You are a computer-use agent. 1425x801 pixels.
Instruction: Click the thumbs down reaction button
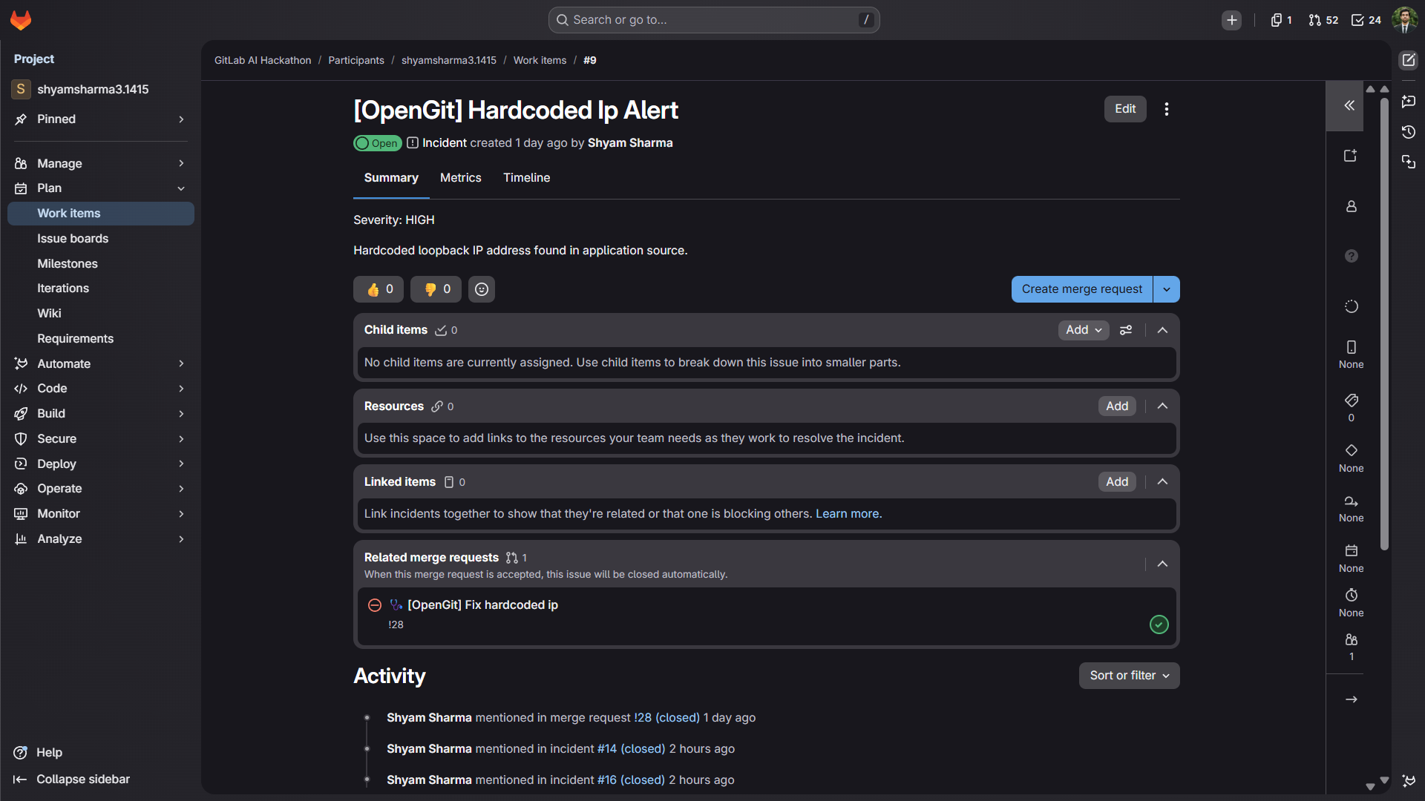(x=436, y=289)
